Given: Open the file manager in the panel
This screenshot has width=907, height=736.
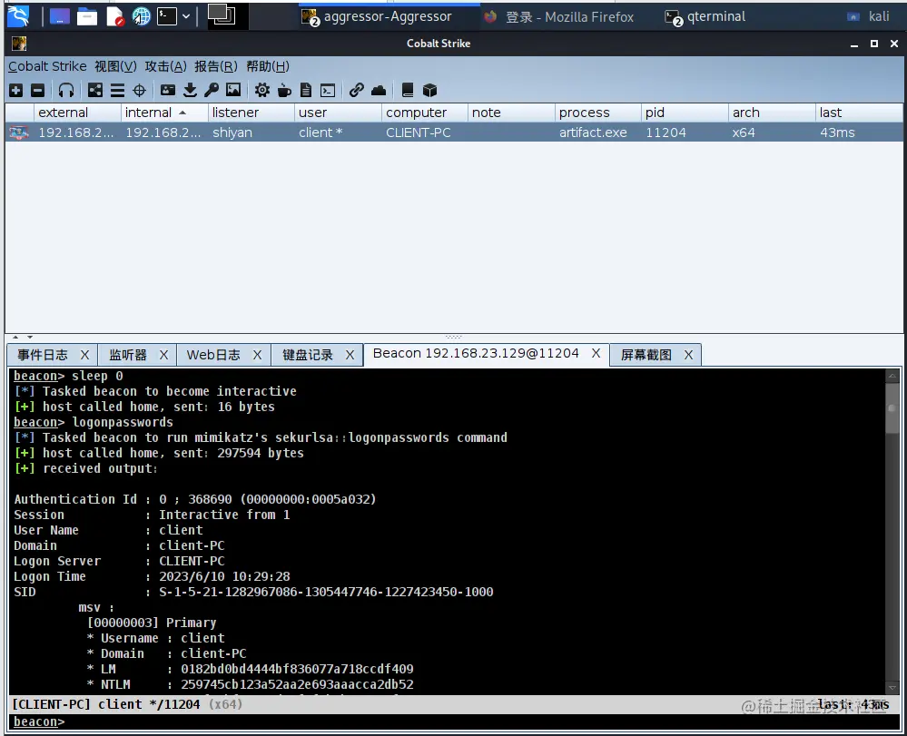Looking at the screenshot, I should tap(87, 16).
